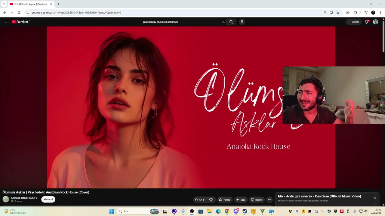The width and height of the screenshot is (385, 216).
Task: Save the video with Kaydet
Action: pyautogui.click(x=257, y=200)
